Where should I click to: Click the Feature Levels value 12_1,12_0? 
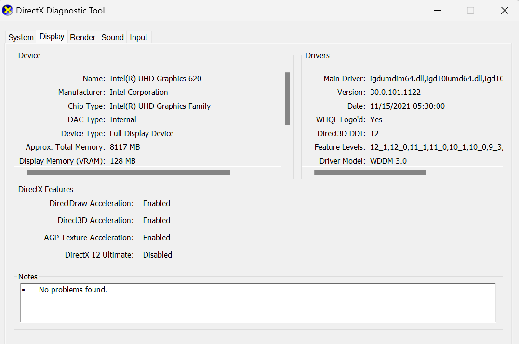click(x=436, y=147)
